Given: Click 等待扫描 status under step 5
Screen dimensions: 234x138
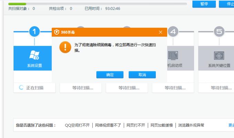Looking at the screenshot, I should click(x=221, y=88).
